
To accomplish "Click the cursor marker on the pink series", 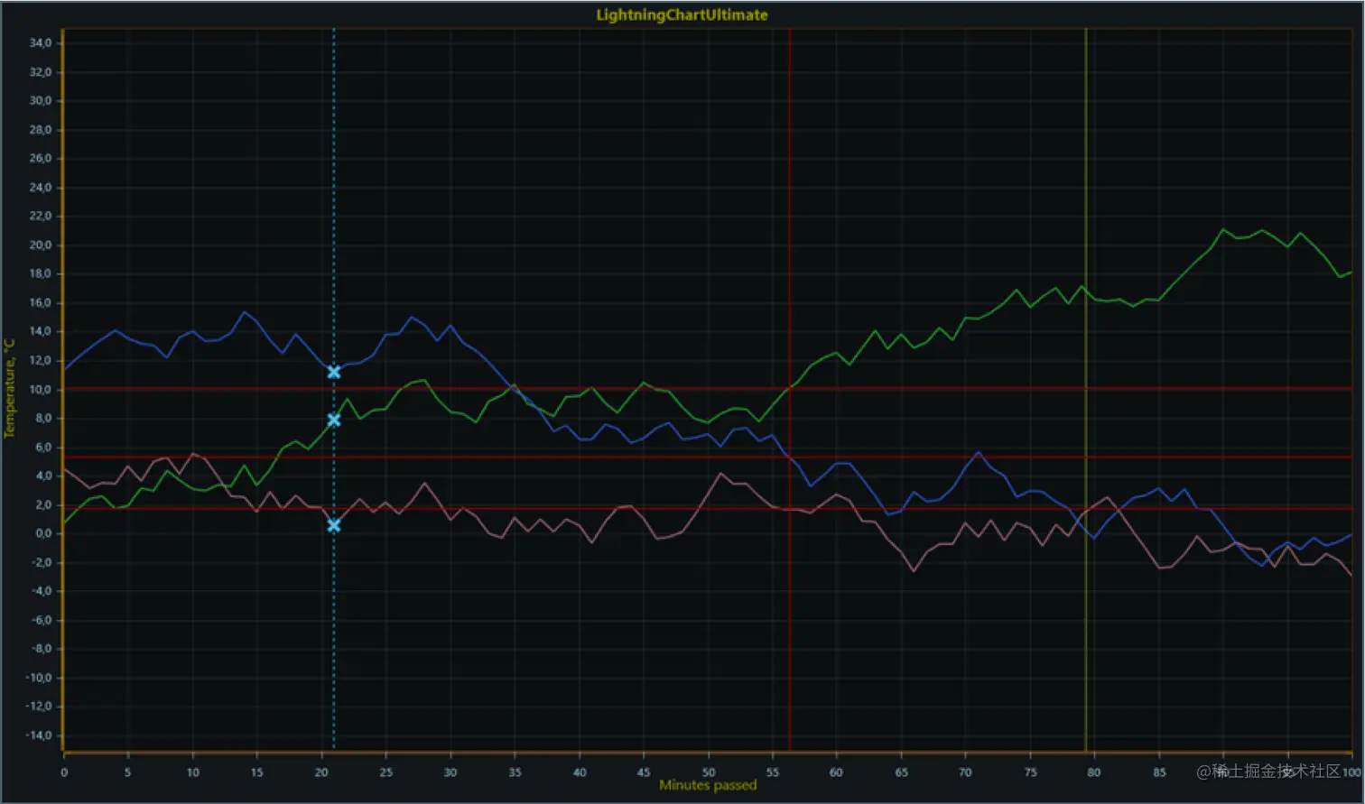I will pos(334,525).
